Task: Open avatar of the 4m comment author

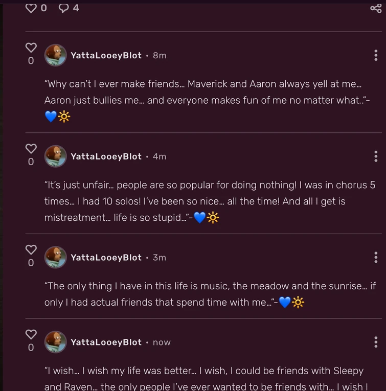Action: (55, 156)
